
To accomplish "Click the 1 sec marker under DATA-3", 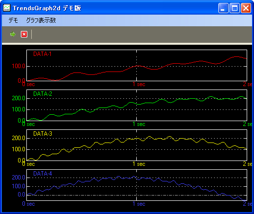I will coord(139,164).
